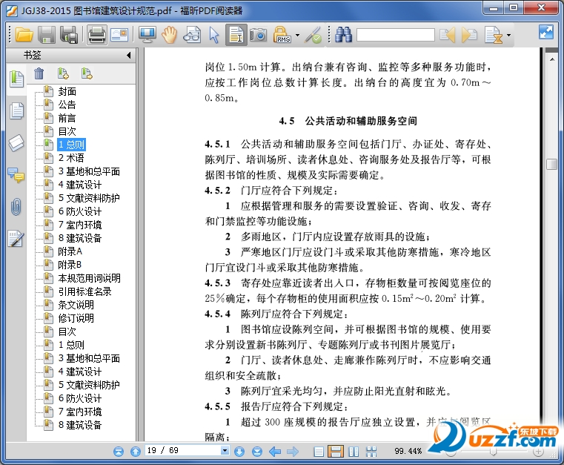Image resolution: width=564 pixels, height=465 pixels.
Task: Open the page number dropdown arrow
Action: coord(225,451)
